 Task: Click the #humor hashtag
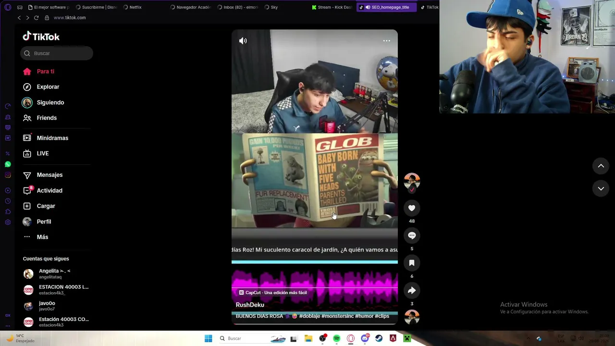(x=365, y=316)
